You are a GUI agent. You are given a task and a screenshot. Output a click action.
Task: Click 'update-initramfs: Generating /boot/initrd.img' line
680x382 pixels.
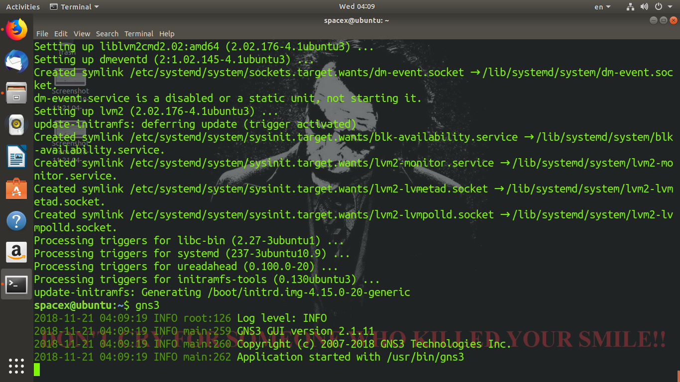[222, 292]
